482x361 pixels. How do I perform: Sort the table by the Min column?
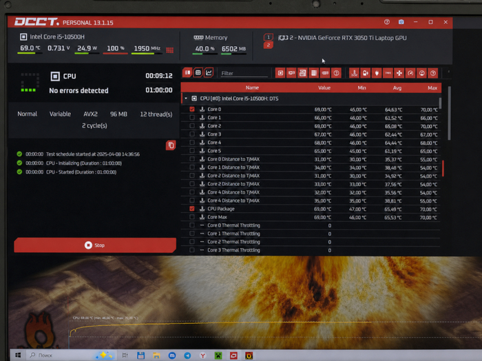361,88
